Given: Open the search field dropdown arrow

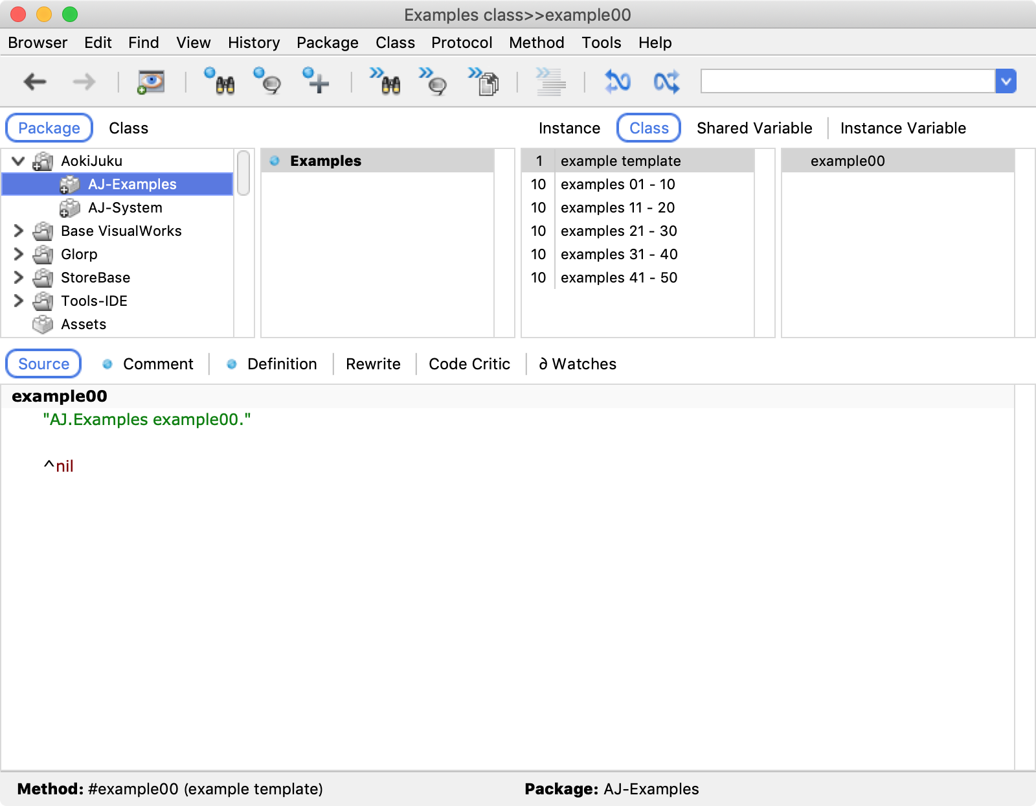Looking at the screenshot, I should point(1006,82).
